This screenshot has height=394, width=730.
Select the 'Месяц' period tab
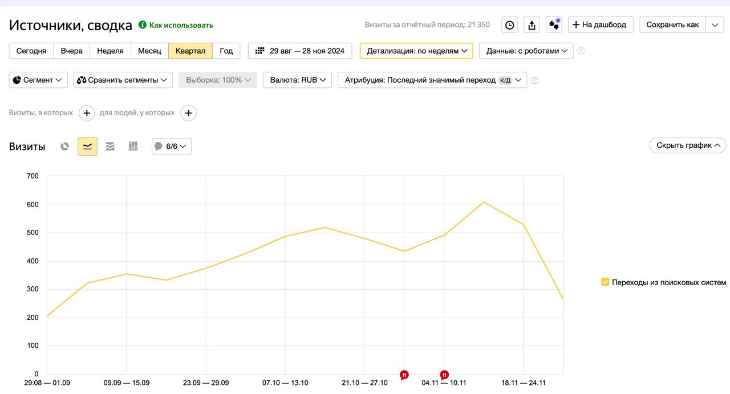(x=149, y=51)
